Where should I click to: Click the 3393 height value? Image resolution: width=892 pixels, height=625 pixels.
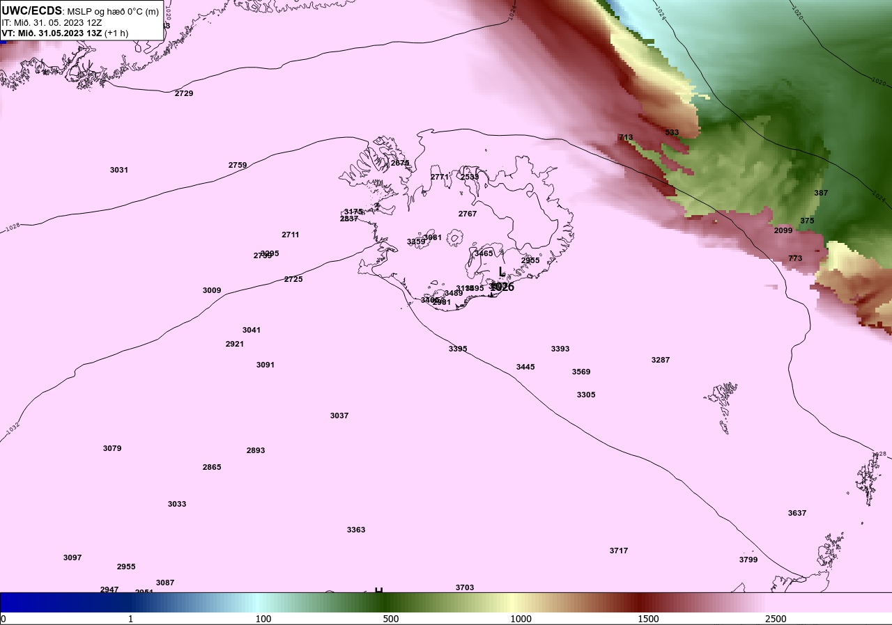560,349
